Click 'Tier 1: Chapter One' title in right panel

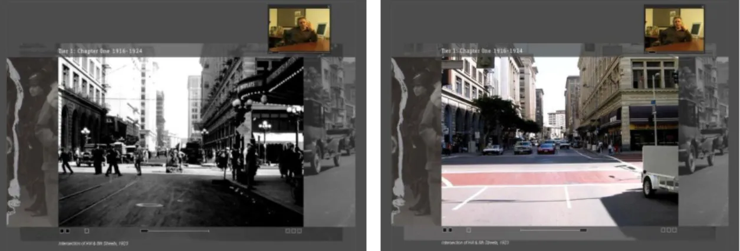click(482, 51)
